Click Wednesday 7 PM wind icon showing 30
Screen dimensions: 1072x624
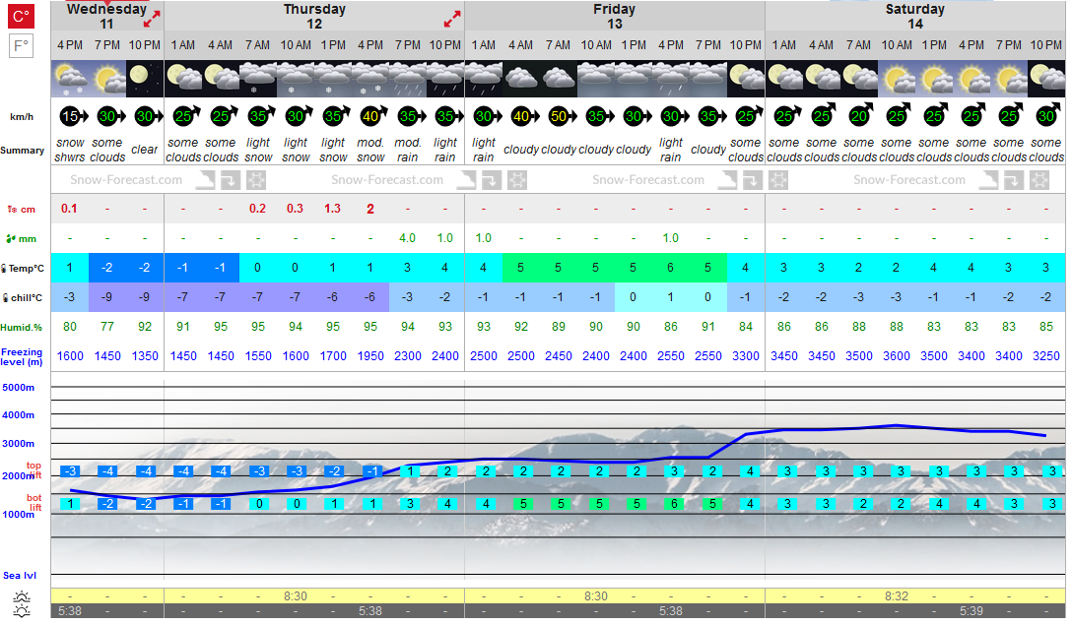(x=110, y=116)
